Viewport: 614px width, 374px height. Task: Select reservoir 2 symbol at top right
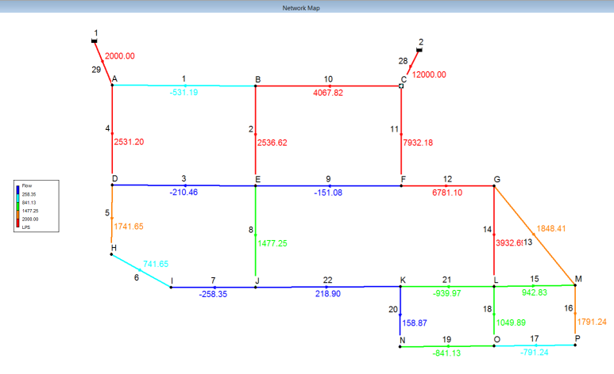click(x=419, y=50)
